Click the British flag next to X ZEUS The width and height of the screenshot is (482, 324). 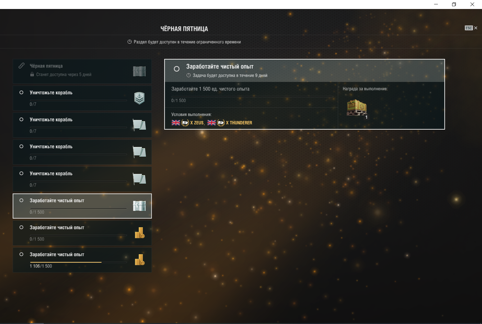176,123
